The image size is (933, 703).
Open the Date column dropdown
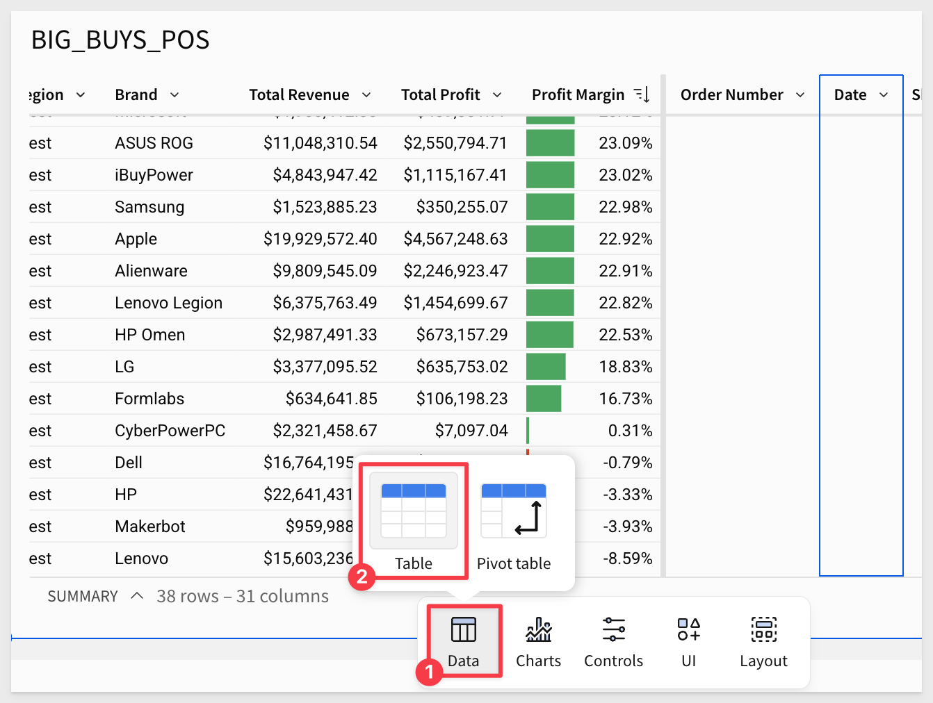tap(884, 94)
